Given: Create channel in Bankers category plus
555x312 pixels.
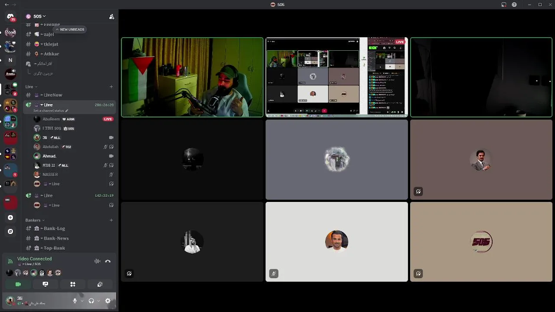Looking at the screenshot, I should coord(111,220).
